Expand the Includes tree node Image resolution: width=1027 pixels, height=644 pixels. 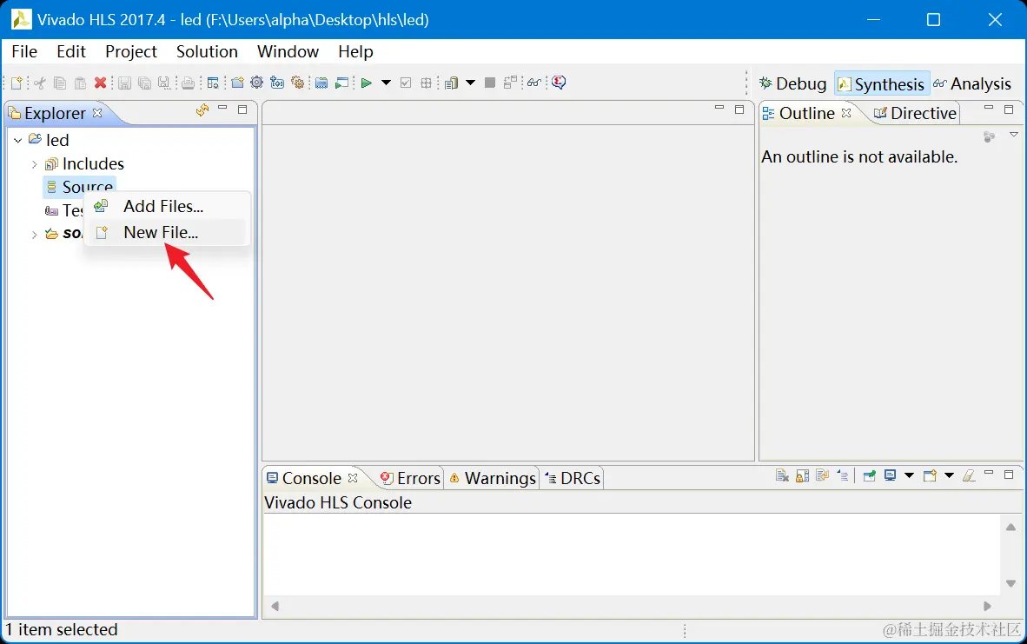click(34, 163)
